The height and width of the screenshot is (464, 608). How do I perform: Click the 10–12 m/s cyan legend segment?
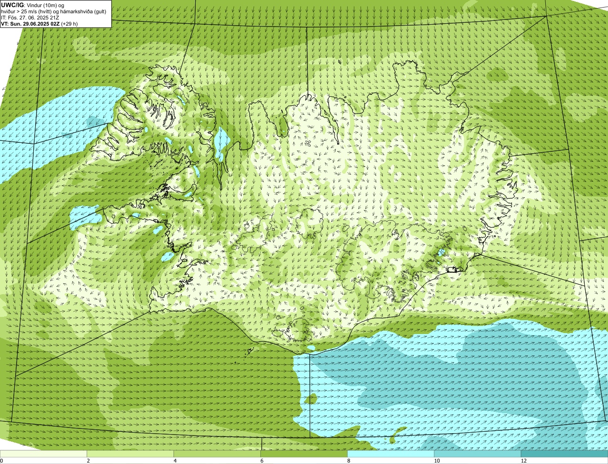(x=478, y=454)
